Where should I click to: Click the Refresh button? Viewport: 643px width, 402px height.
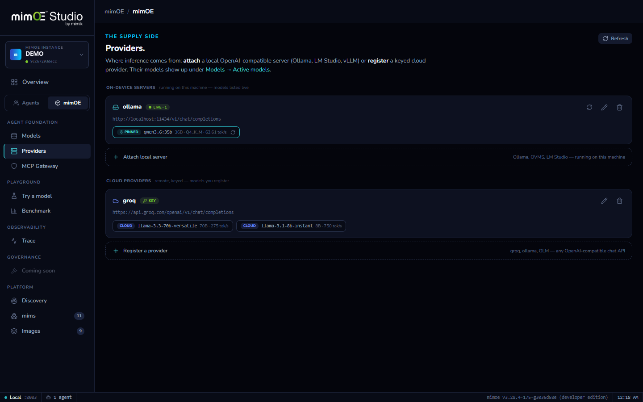pyautogui.click(x=615, y=38)
